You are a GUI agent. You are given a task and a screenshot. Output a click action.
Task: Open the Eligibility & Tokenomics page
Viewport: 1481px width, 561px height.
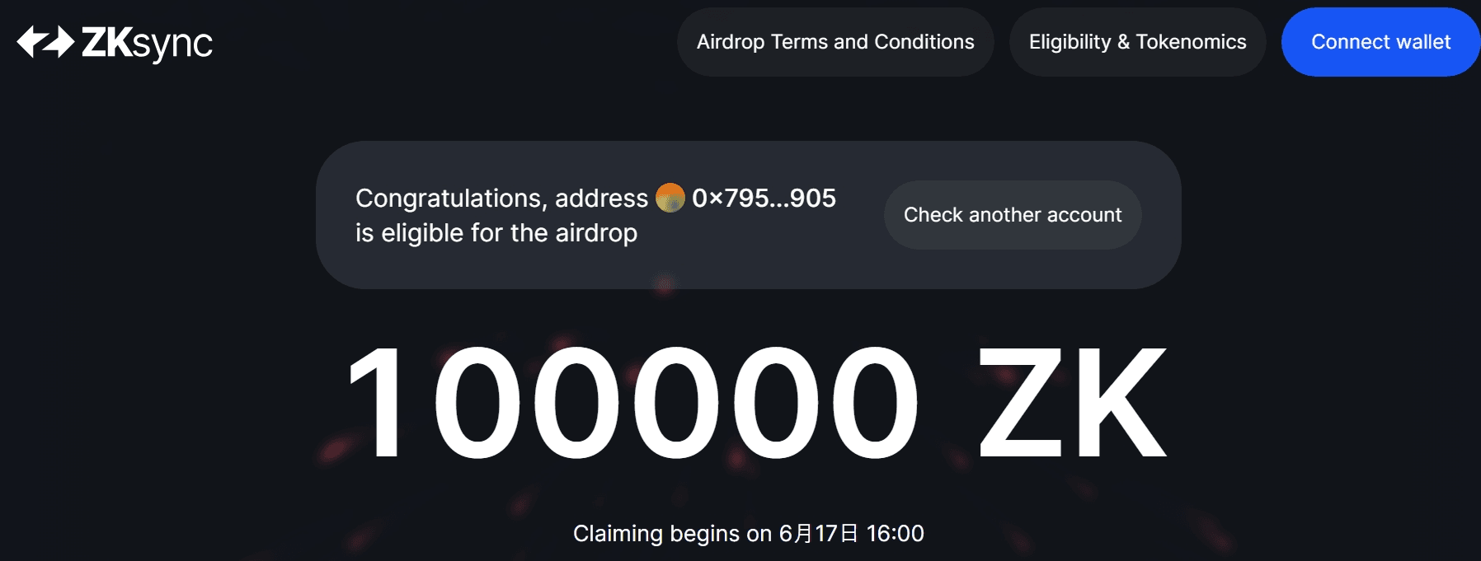[1137, 42]
